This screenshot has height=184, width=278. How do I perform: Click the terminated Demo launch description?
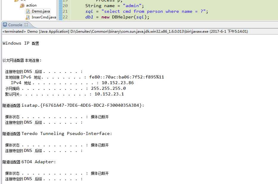pos(125,32)
